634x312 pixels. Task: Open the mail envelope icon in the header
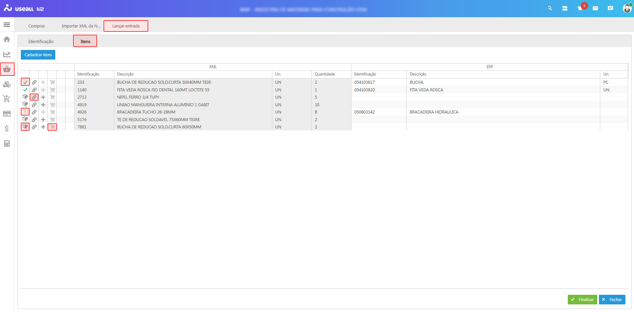pos(595,8)
